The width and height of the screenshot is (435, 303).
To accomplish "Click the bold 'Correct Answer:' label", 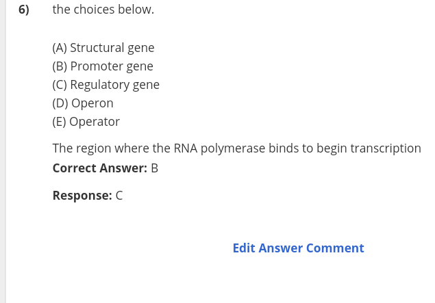I will click(100, 168).
